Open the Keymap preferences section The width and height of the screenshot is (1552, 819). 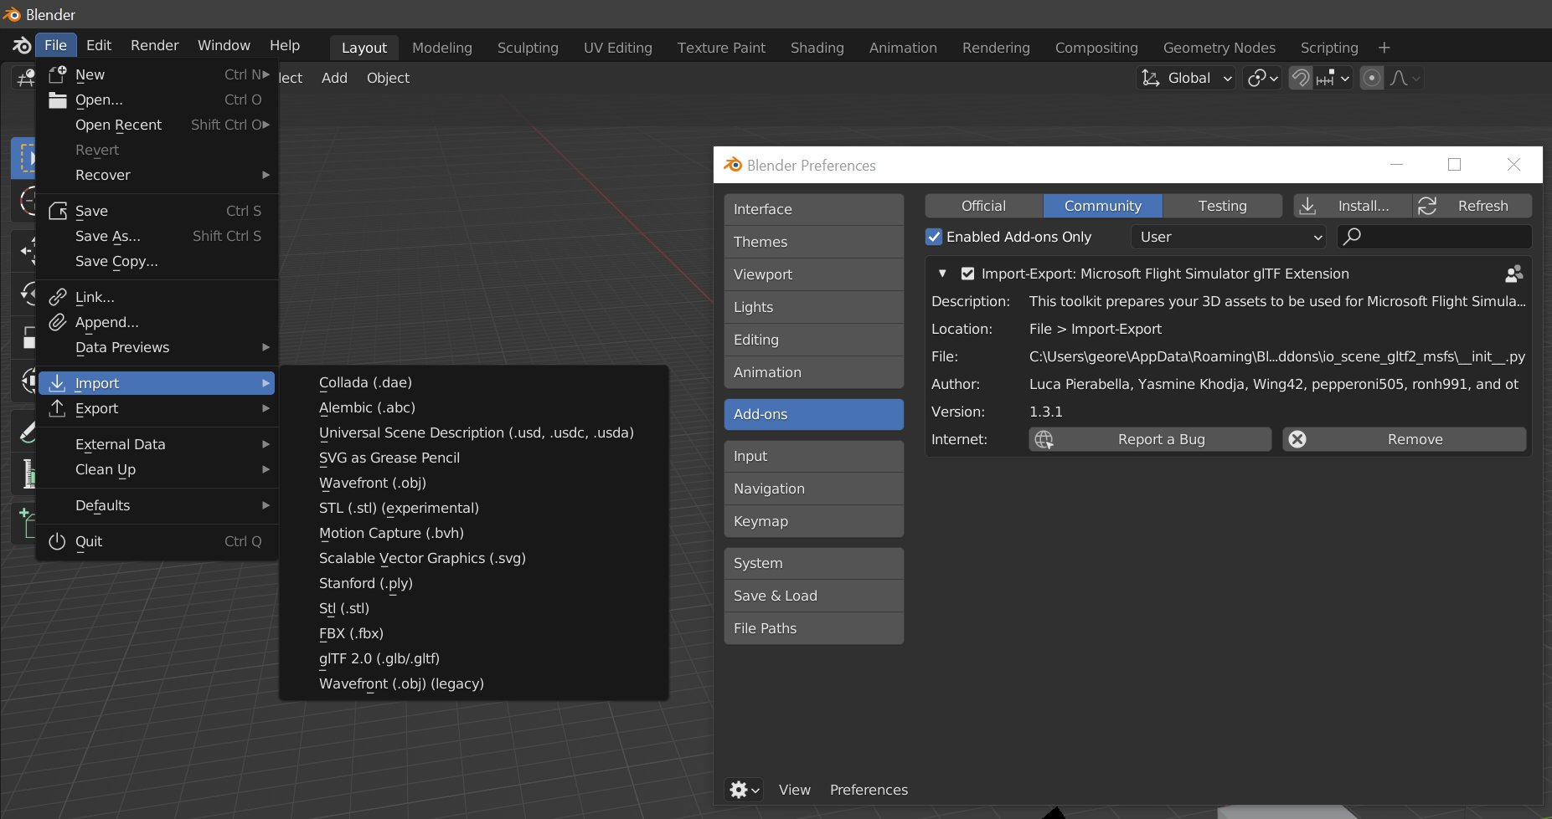[x=814, y=521]
